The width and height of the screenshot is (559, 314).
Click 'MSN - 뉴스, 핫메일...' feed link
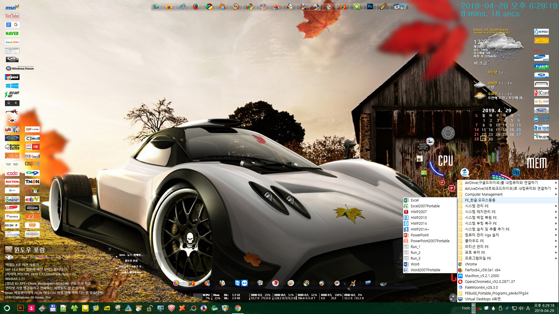[x=131, y=255]
